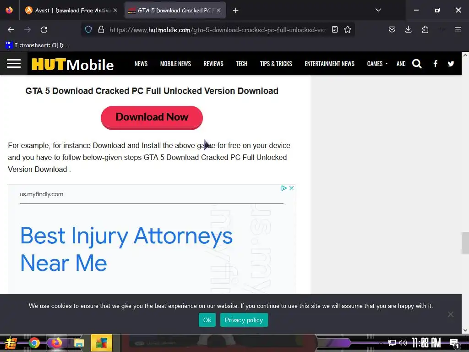Open the taskbar clock 11:08 AM

pos(426,343)
